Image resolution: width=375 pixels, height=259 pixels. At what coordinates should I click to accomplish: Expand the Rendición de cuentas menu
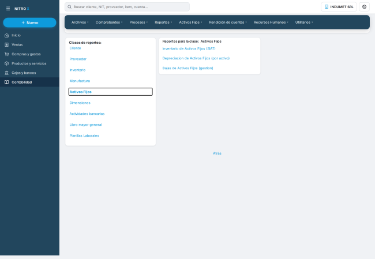coord(228,22)
